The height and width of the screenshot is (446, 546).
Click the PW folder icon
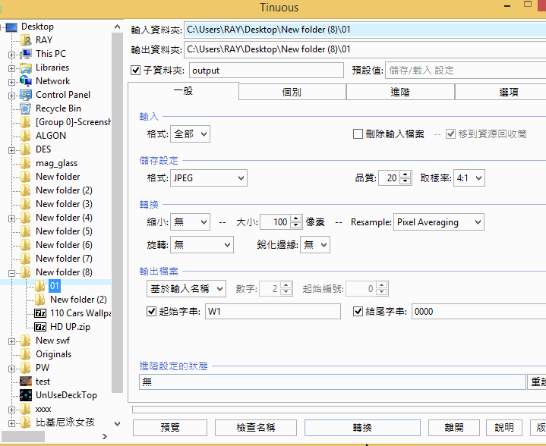coord(25,367)
